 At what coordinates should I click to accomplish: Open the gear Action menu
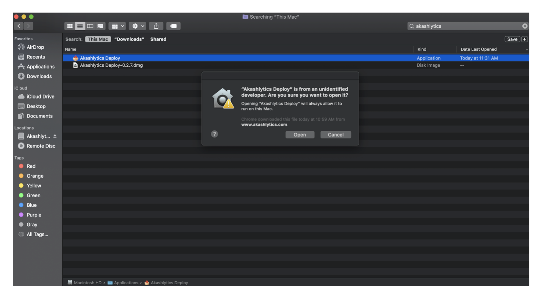point(137,26)
